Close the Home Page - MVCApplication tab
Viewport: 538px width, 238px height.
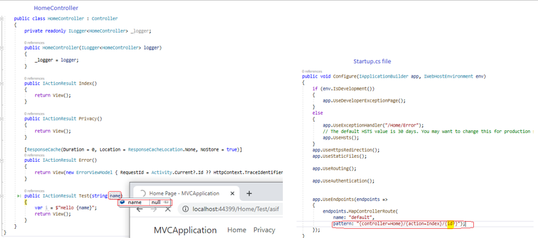(x=232, y=193)
